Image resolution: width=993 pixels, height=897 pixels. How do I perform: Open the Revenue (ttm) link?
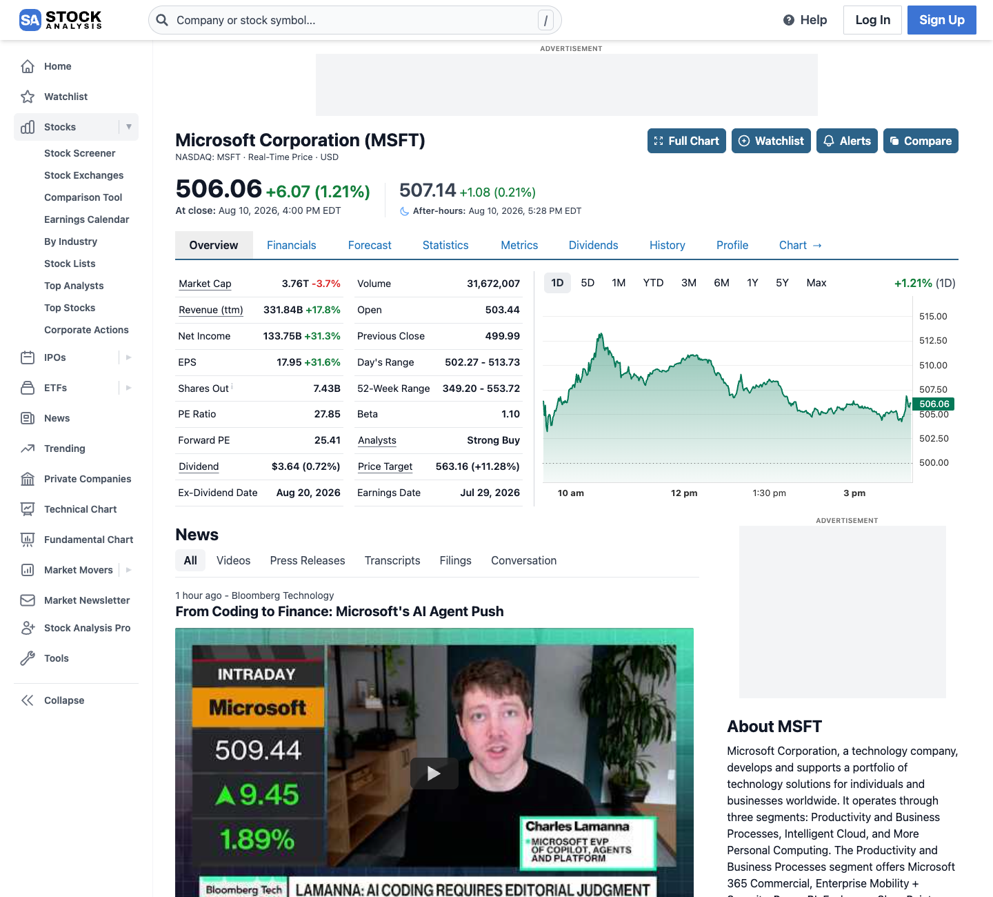coord(211,310)
